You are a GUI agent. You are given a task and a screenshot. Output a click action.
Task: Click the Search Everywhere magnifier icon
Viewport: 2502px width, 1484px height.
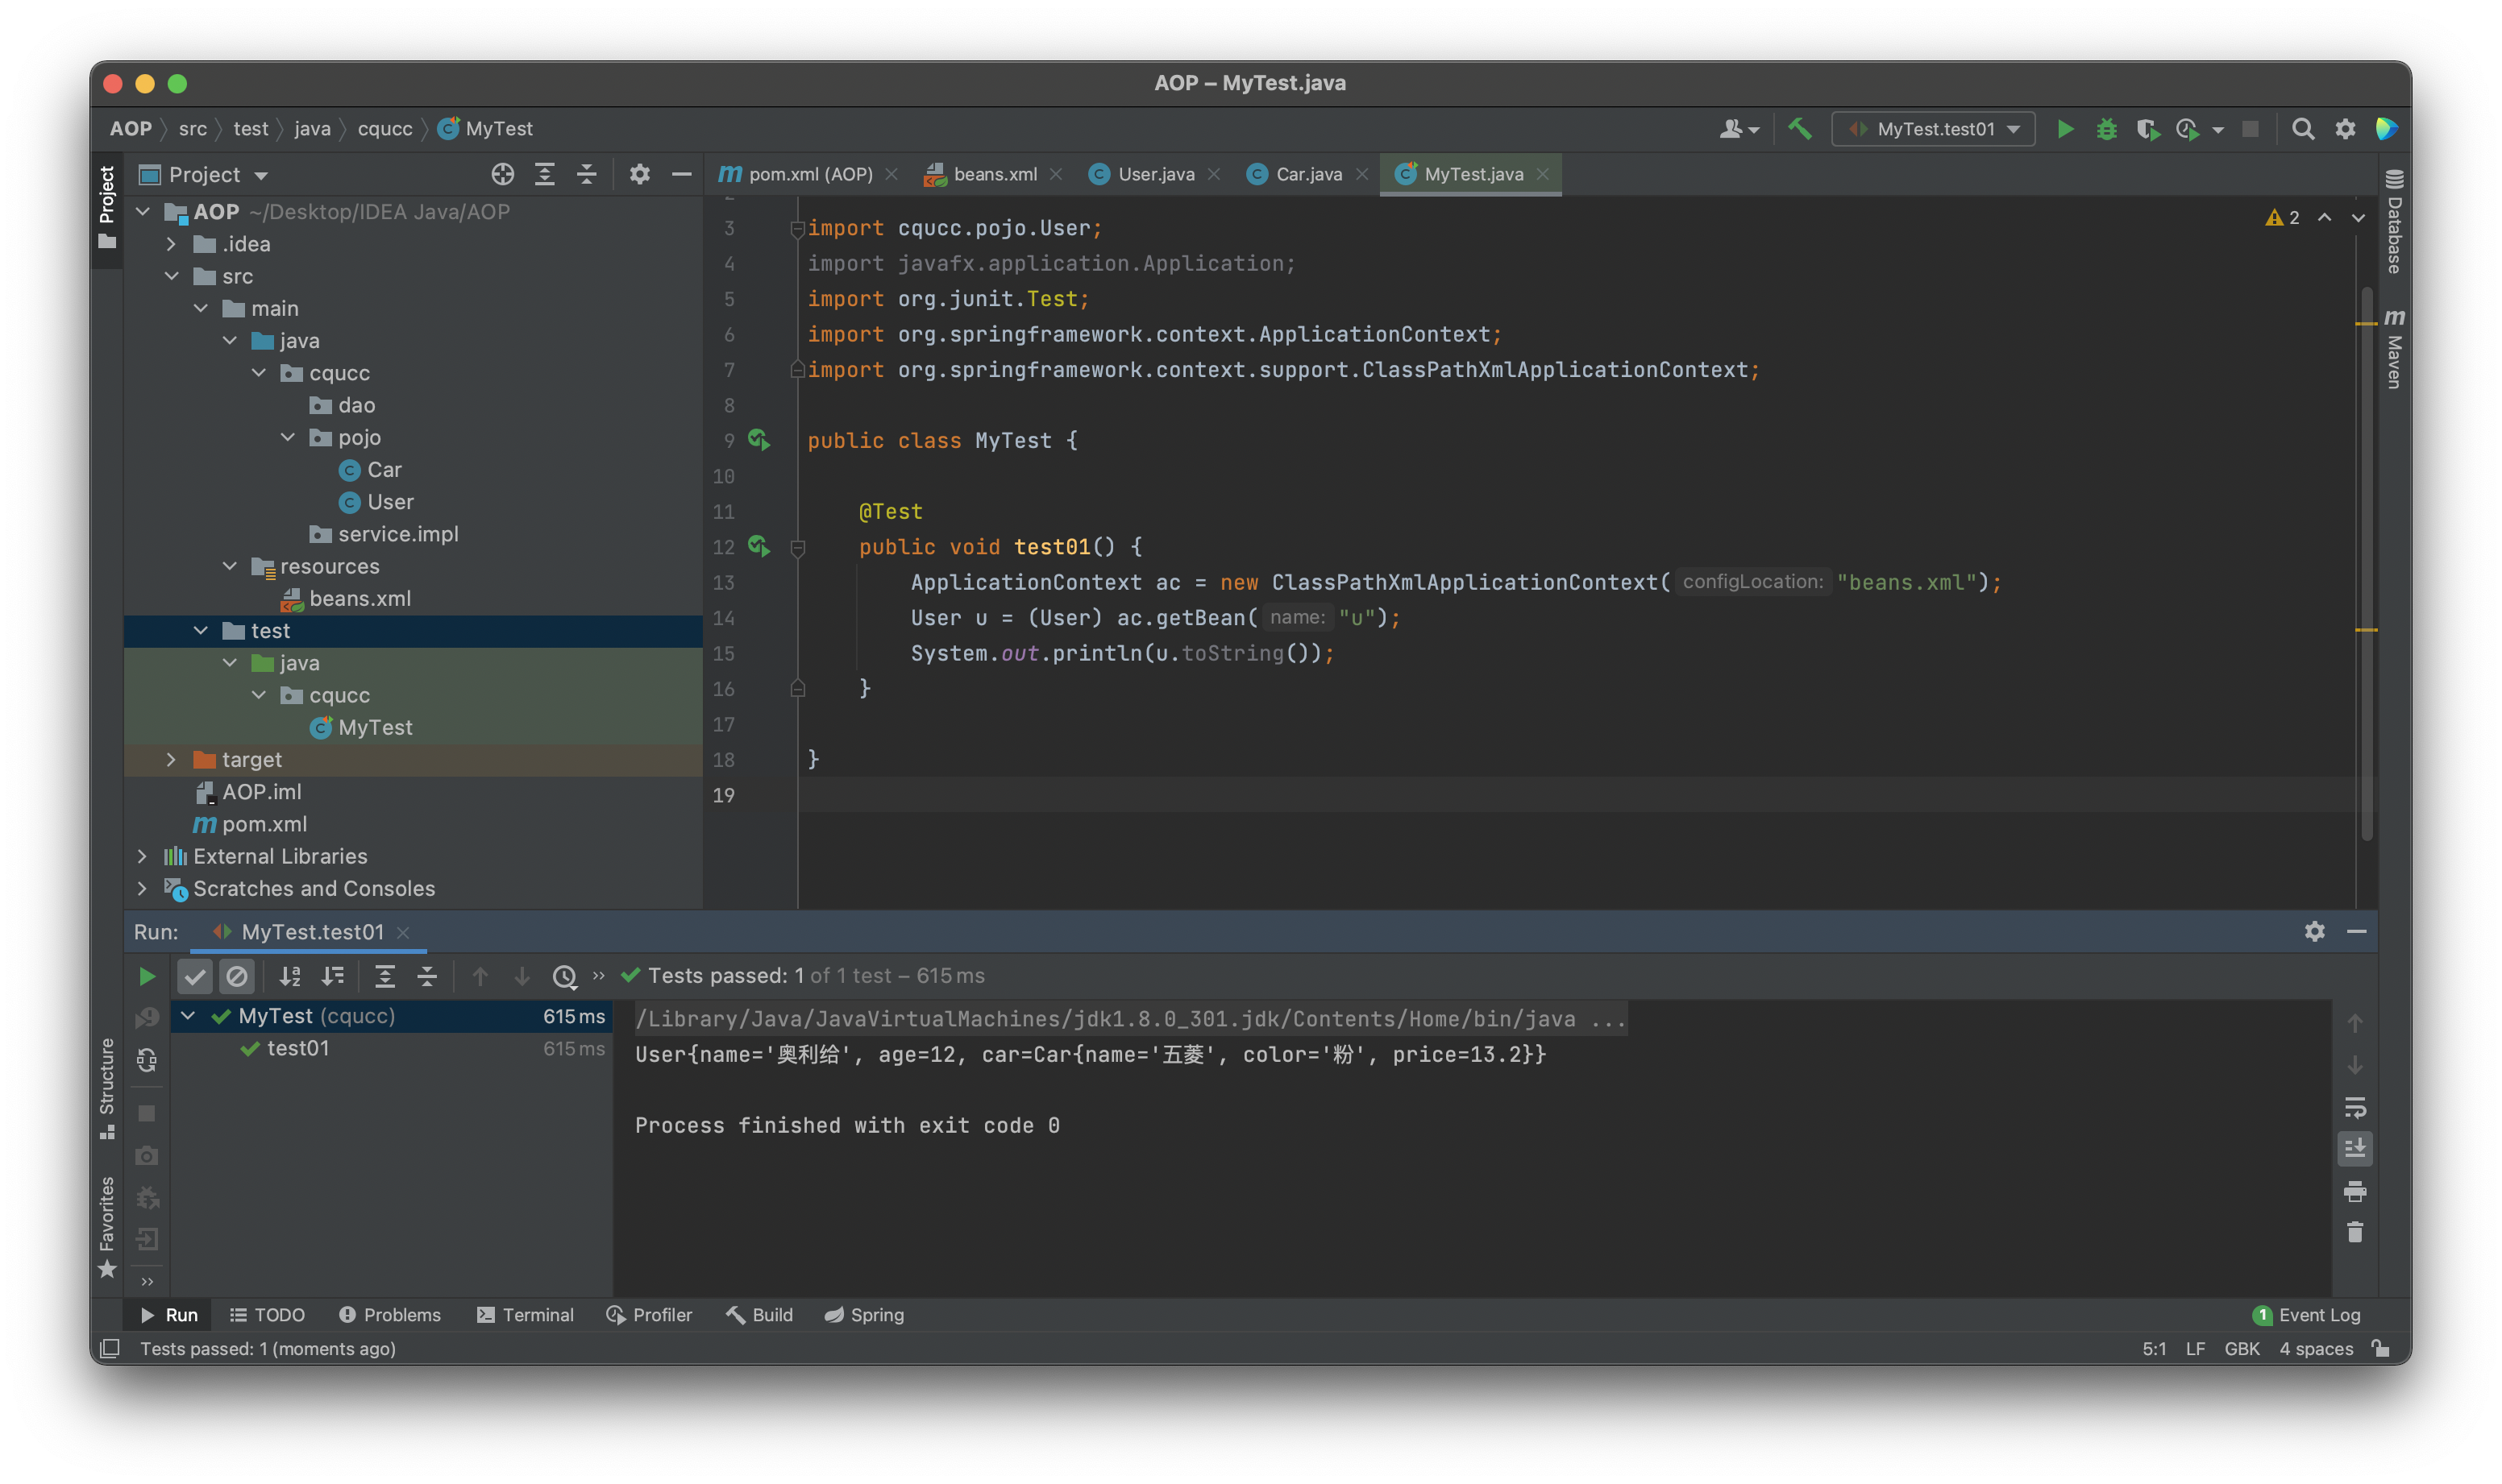2302,129
